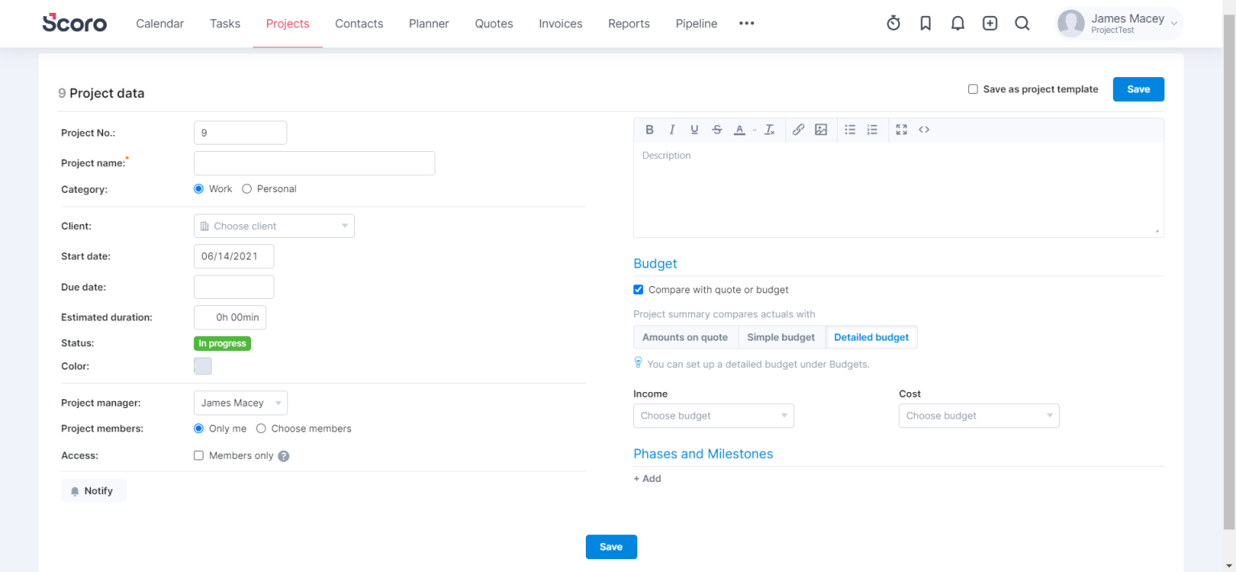Open the global search magnifier

point(1022,23)
